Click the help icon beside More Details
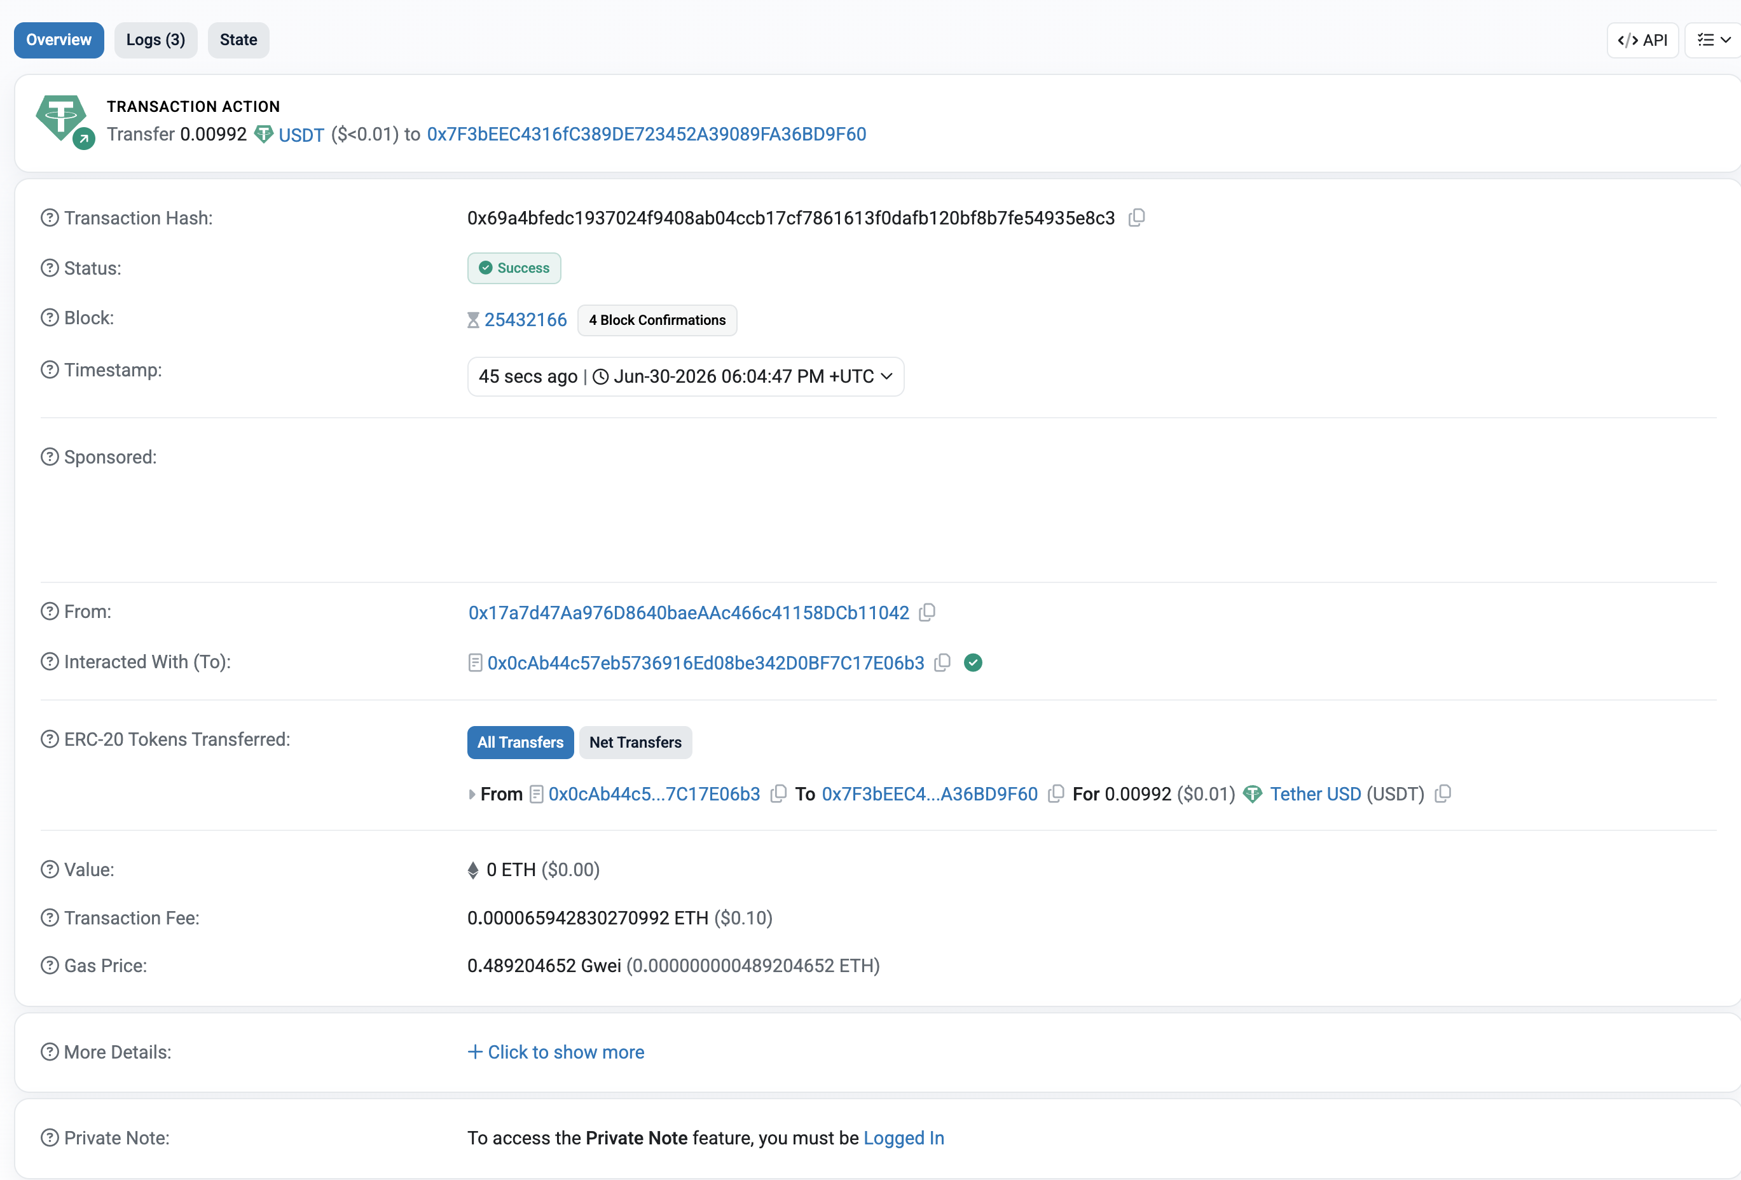Viewport: 1741px width, 1180px height. point(50,1051)
